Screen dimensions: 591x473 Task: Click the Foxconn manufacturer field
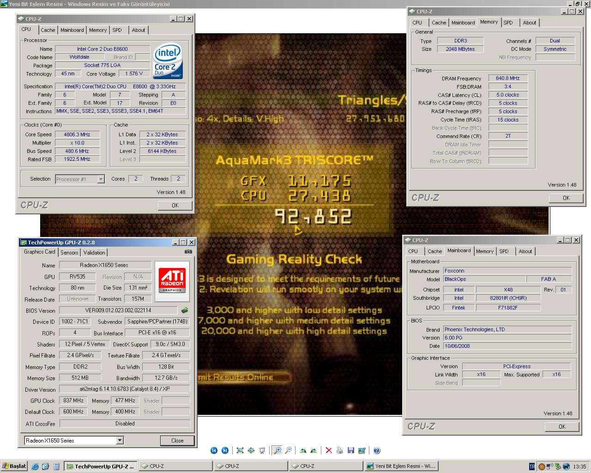(x=507, y=271)
